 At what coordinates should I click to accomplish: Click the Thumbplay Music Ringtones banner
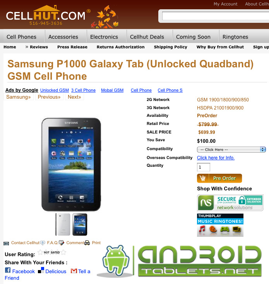click(x=220, y=225)
